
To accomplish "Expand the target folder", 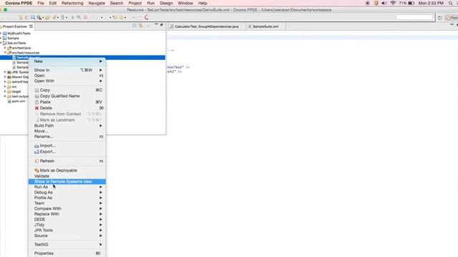I will 5,91.
